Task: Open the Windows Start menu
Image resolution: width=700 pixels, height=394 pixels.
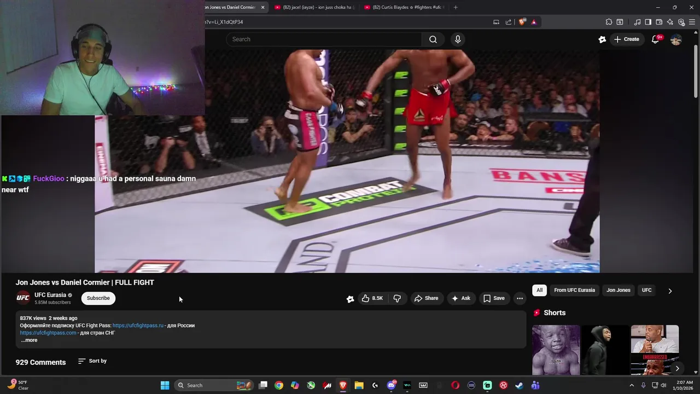Action: (165, 385)
